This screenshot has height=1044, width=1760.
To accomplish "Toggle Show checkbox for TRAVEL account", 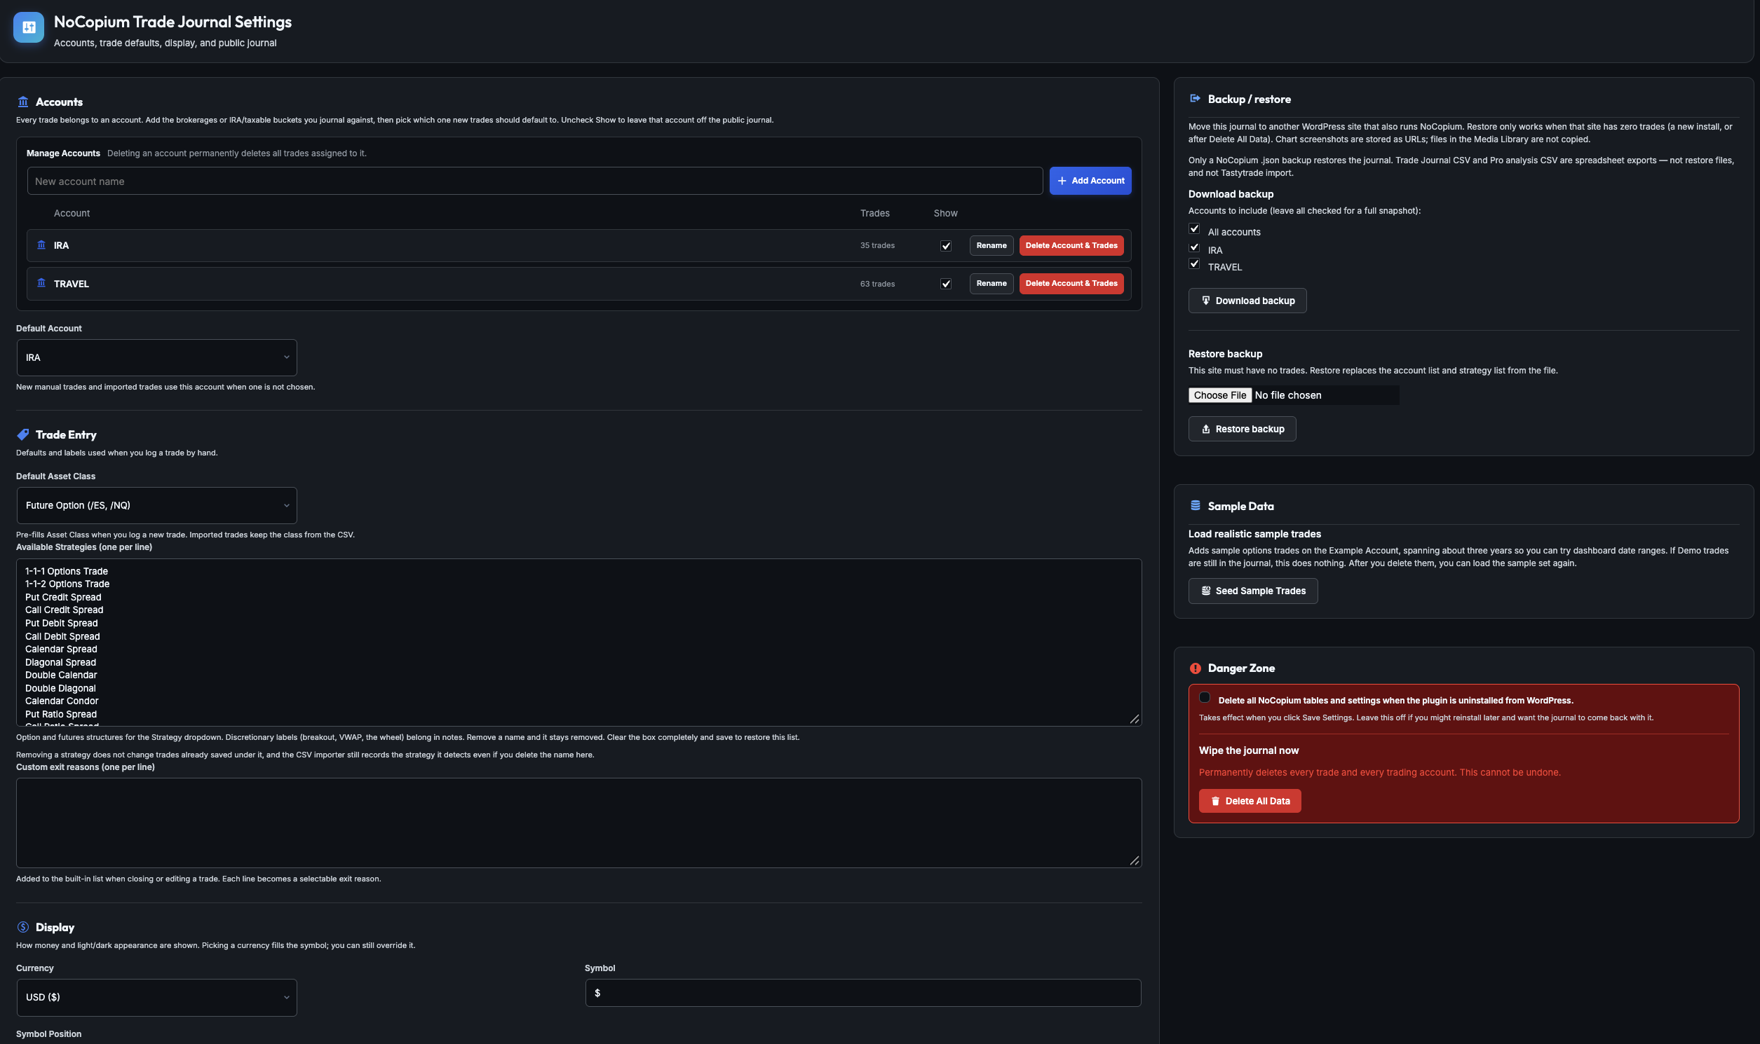I will [x=945, y=284].
